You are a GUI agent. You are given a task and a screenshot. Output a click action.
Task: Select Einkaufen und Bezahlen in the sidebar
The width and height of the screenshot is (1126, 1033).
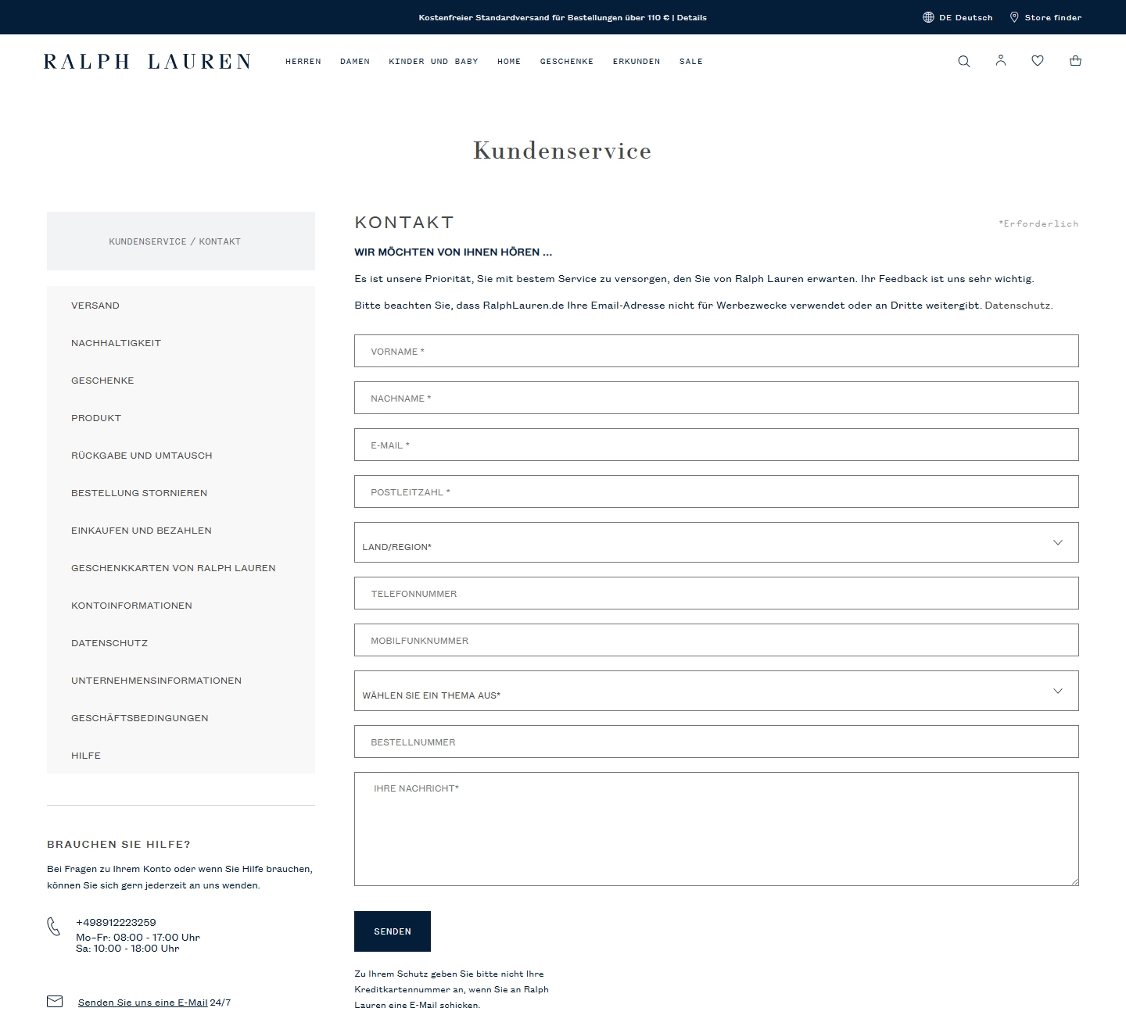(x=142, y=531)
